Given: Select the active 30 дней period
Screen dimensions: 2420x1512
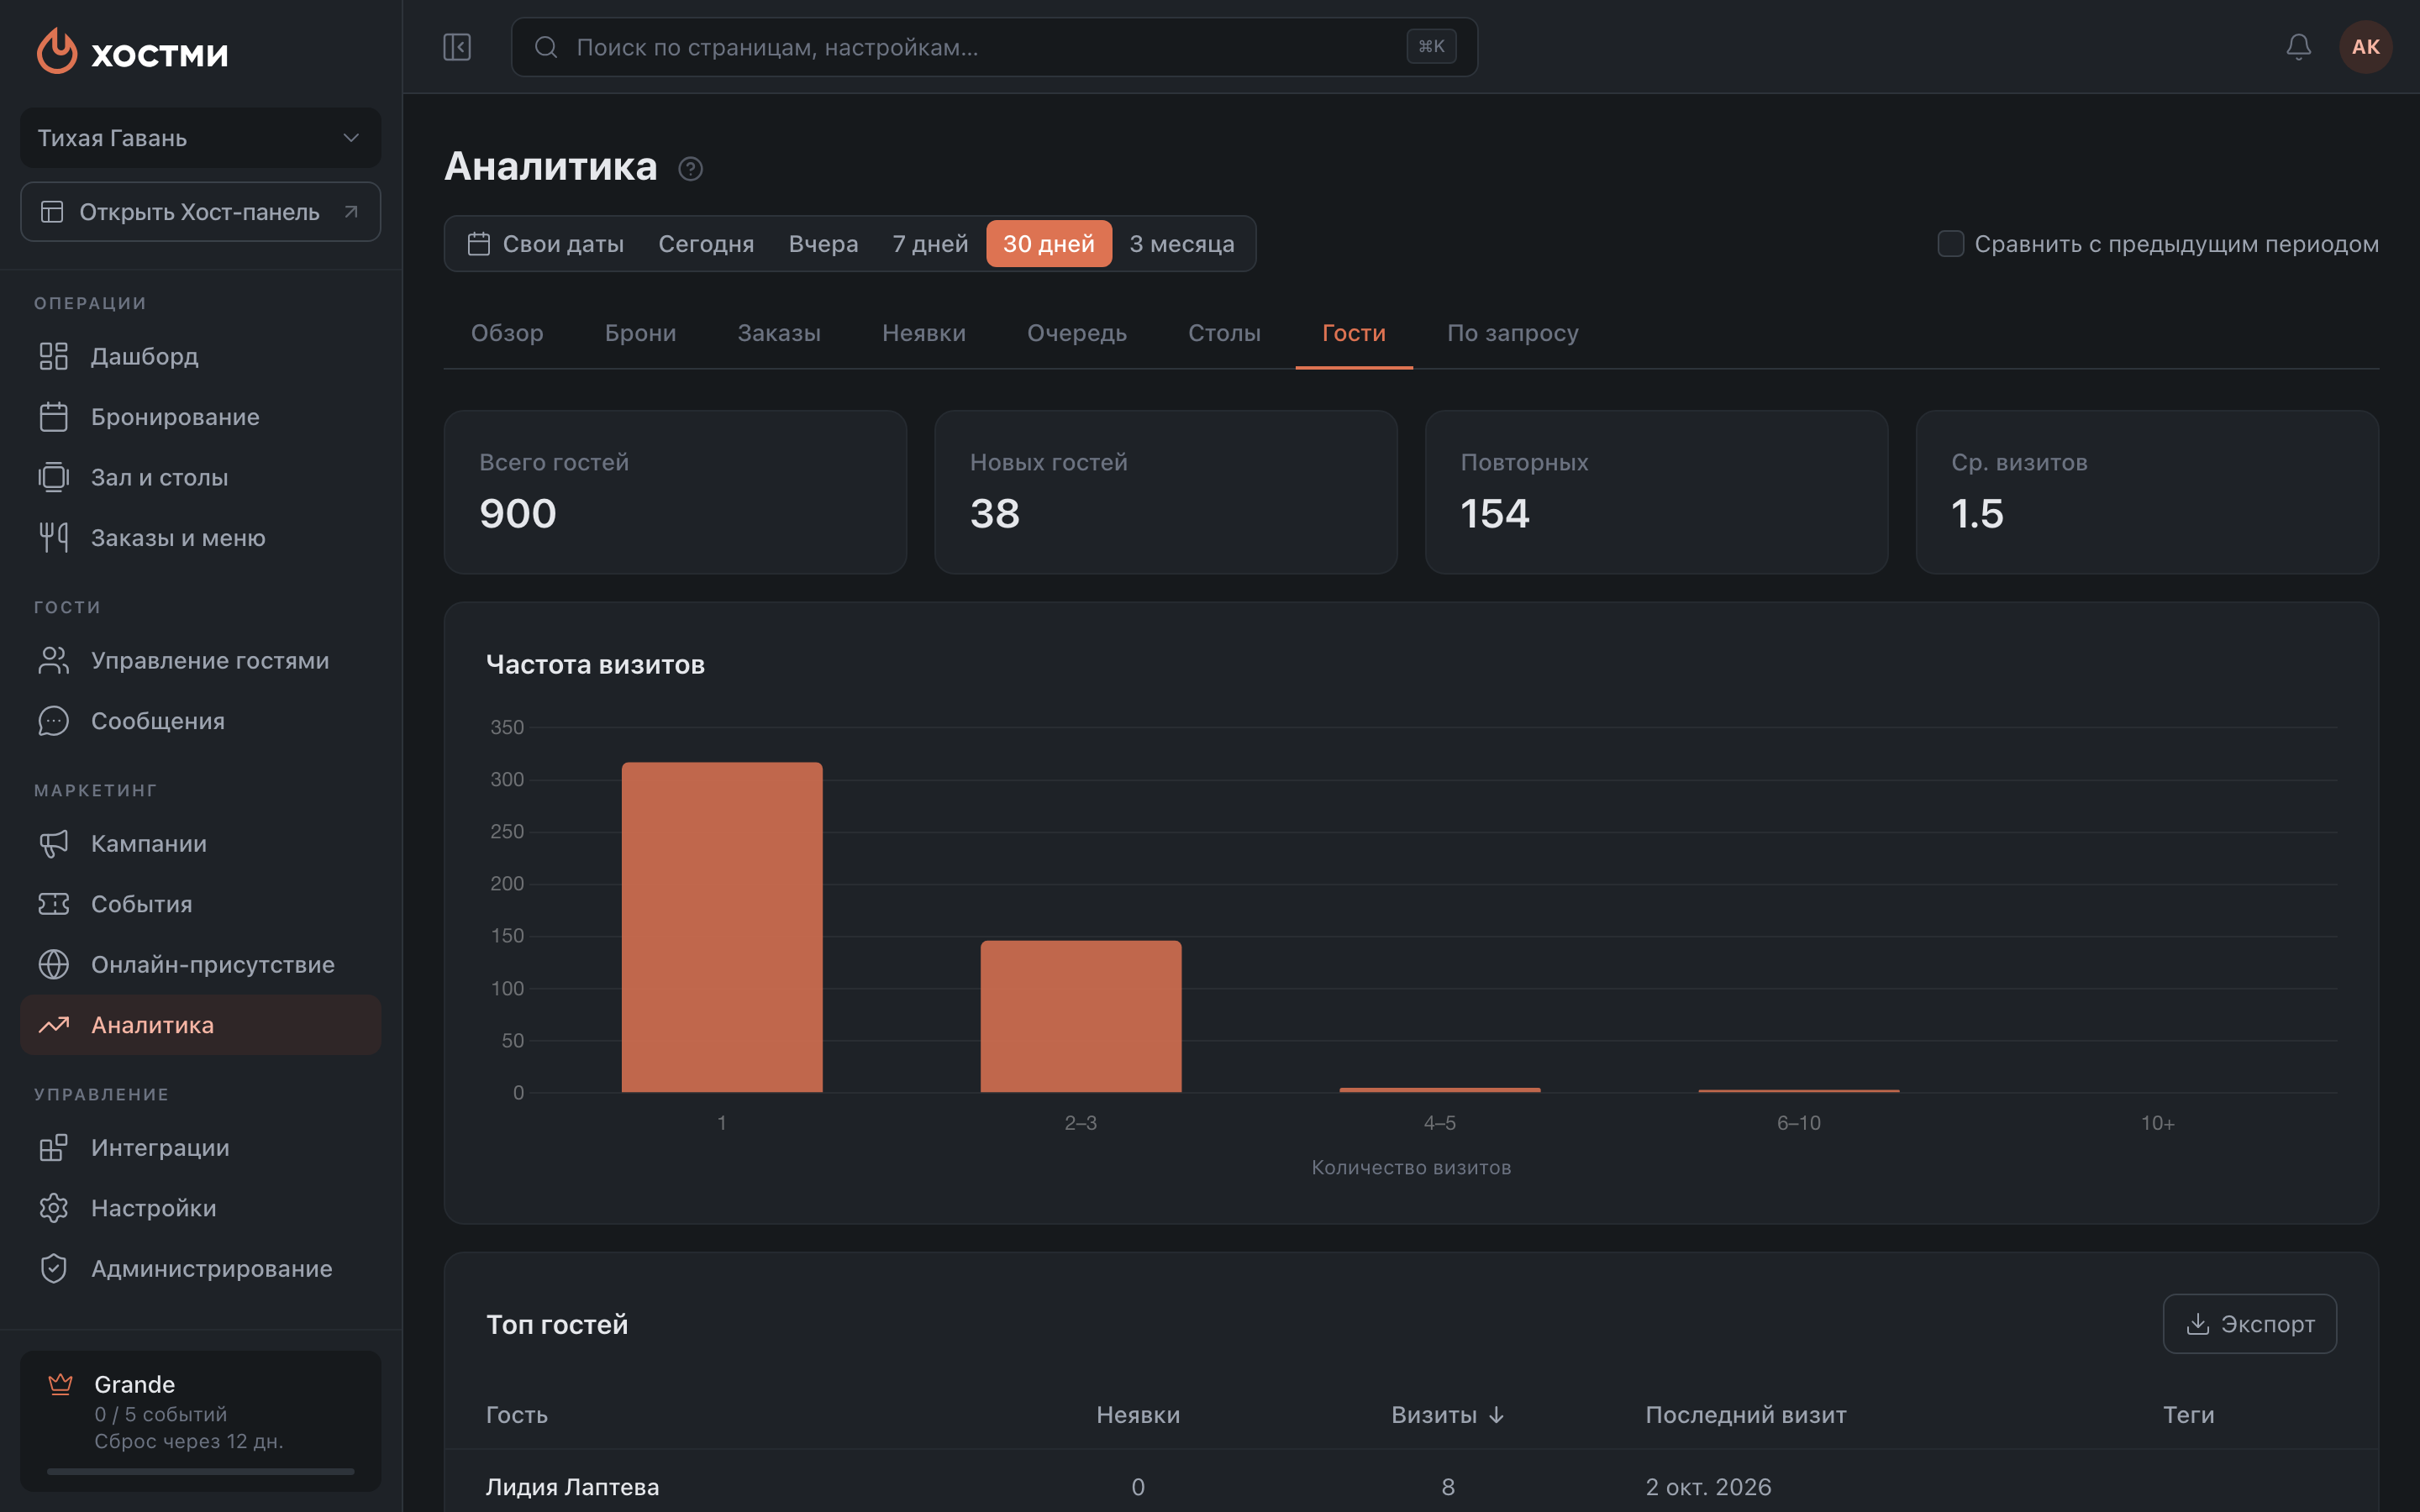Looking at the screenshot, I should [x=1049, y=244].
